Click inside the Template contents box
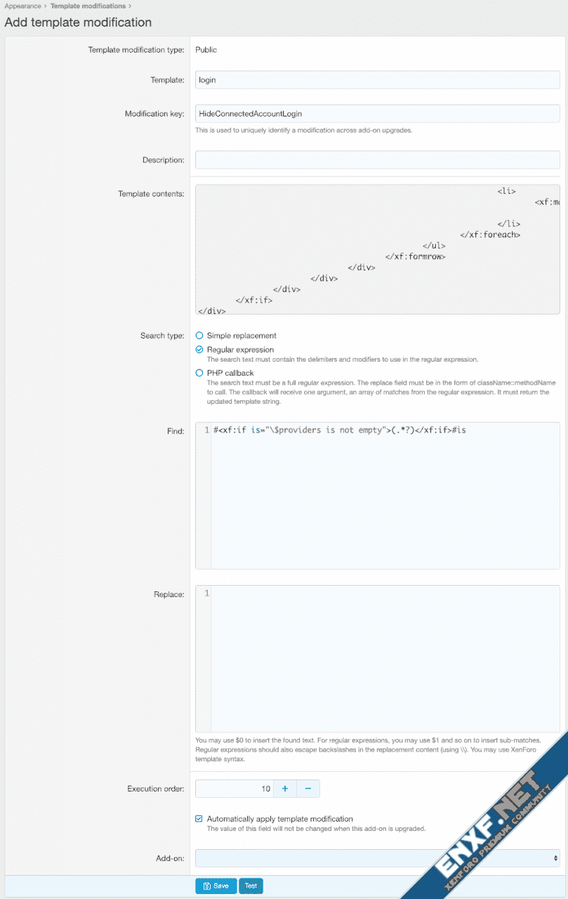 click(377, 249)
